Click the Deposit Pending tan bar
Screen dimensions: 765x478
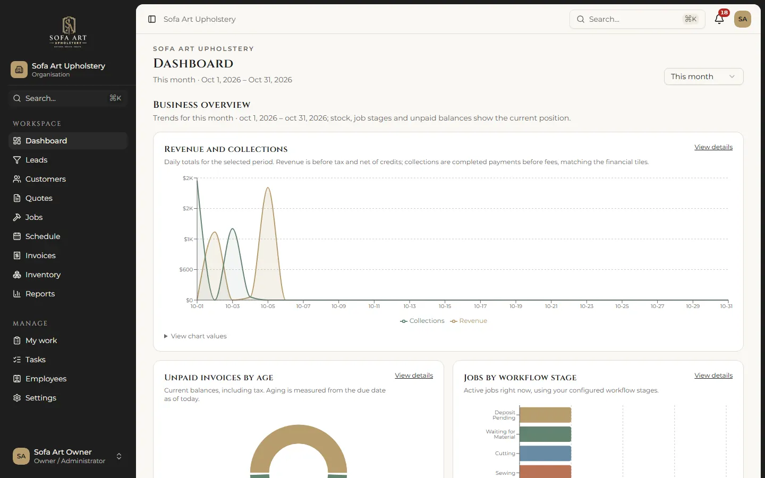[546, 415]
